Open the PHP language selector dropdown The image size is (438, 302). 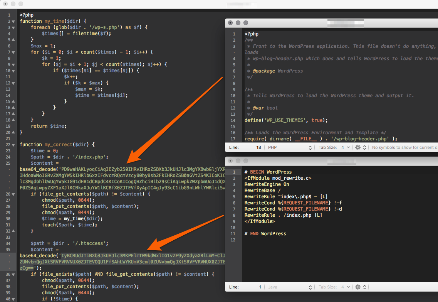[x=290, y=147]
